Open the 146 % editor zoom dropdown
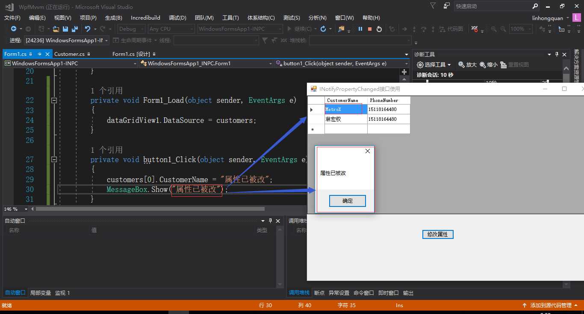Image resolution: width=584 pixels, height=314 pixels. 26,209
